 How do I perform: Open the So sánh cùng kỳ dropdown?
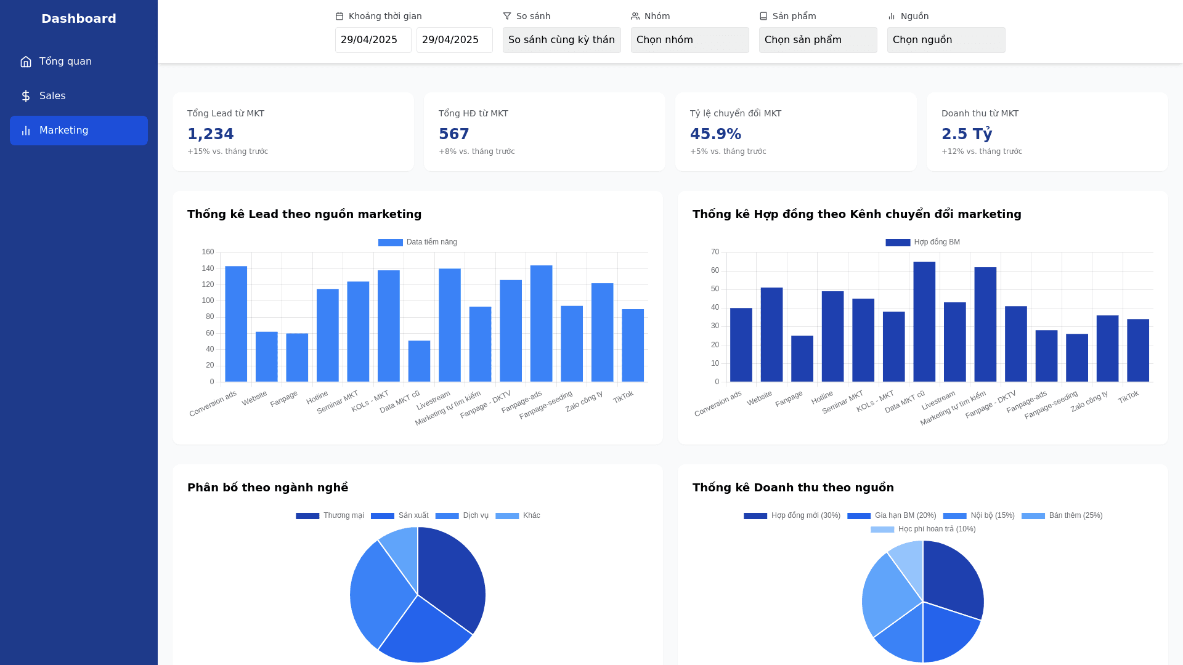(x=561, y=40)
